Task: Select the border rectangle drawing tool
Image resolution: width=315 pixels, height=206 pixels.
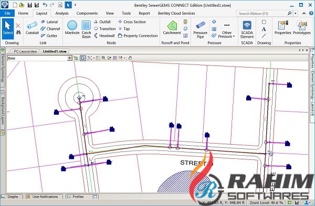Action: tap(264, 22)
